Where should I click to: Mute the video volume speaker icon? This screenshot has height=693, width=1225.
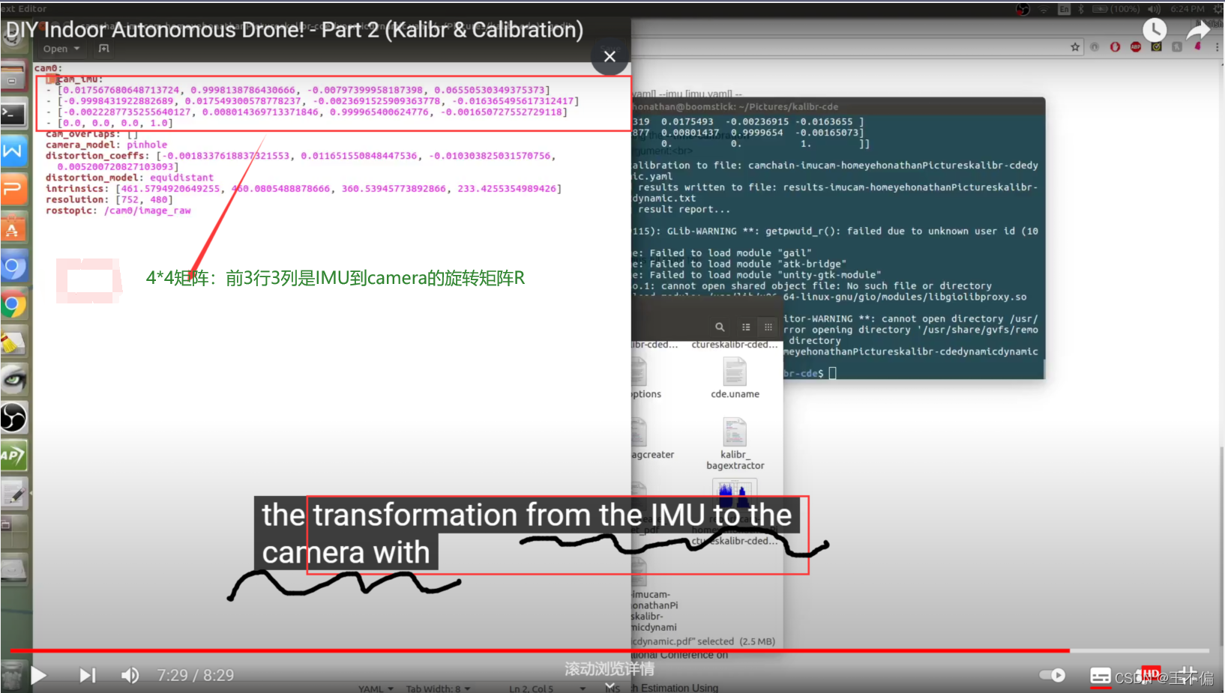tap(130, 675)
